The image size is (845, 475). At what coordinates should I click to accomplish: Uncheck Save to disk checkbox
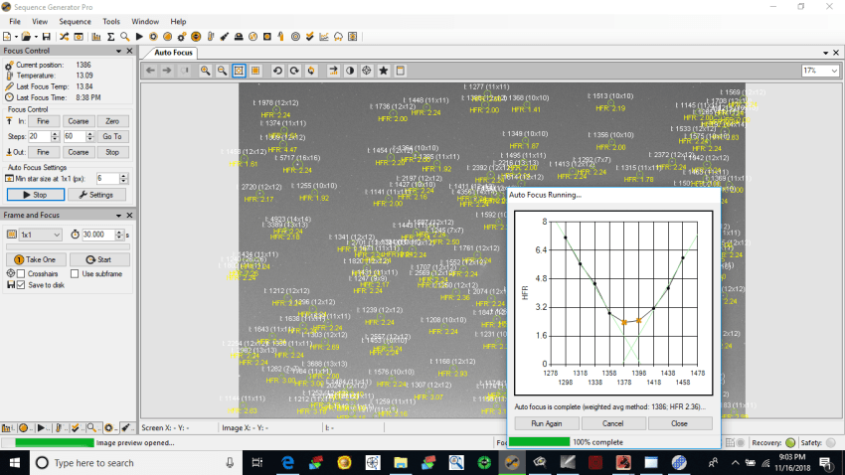pos(10,285)
